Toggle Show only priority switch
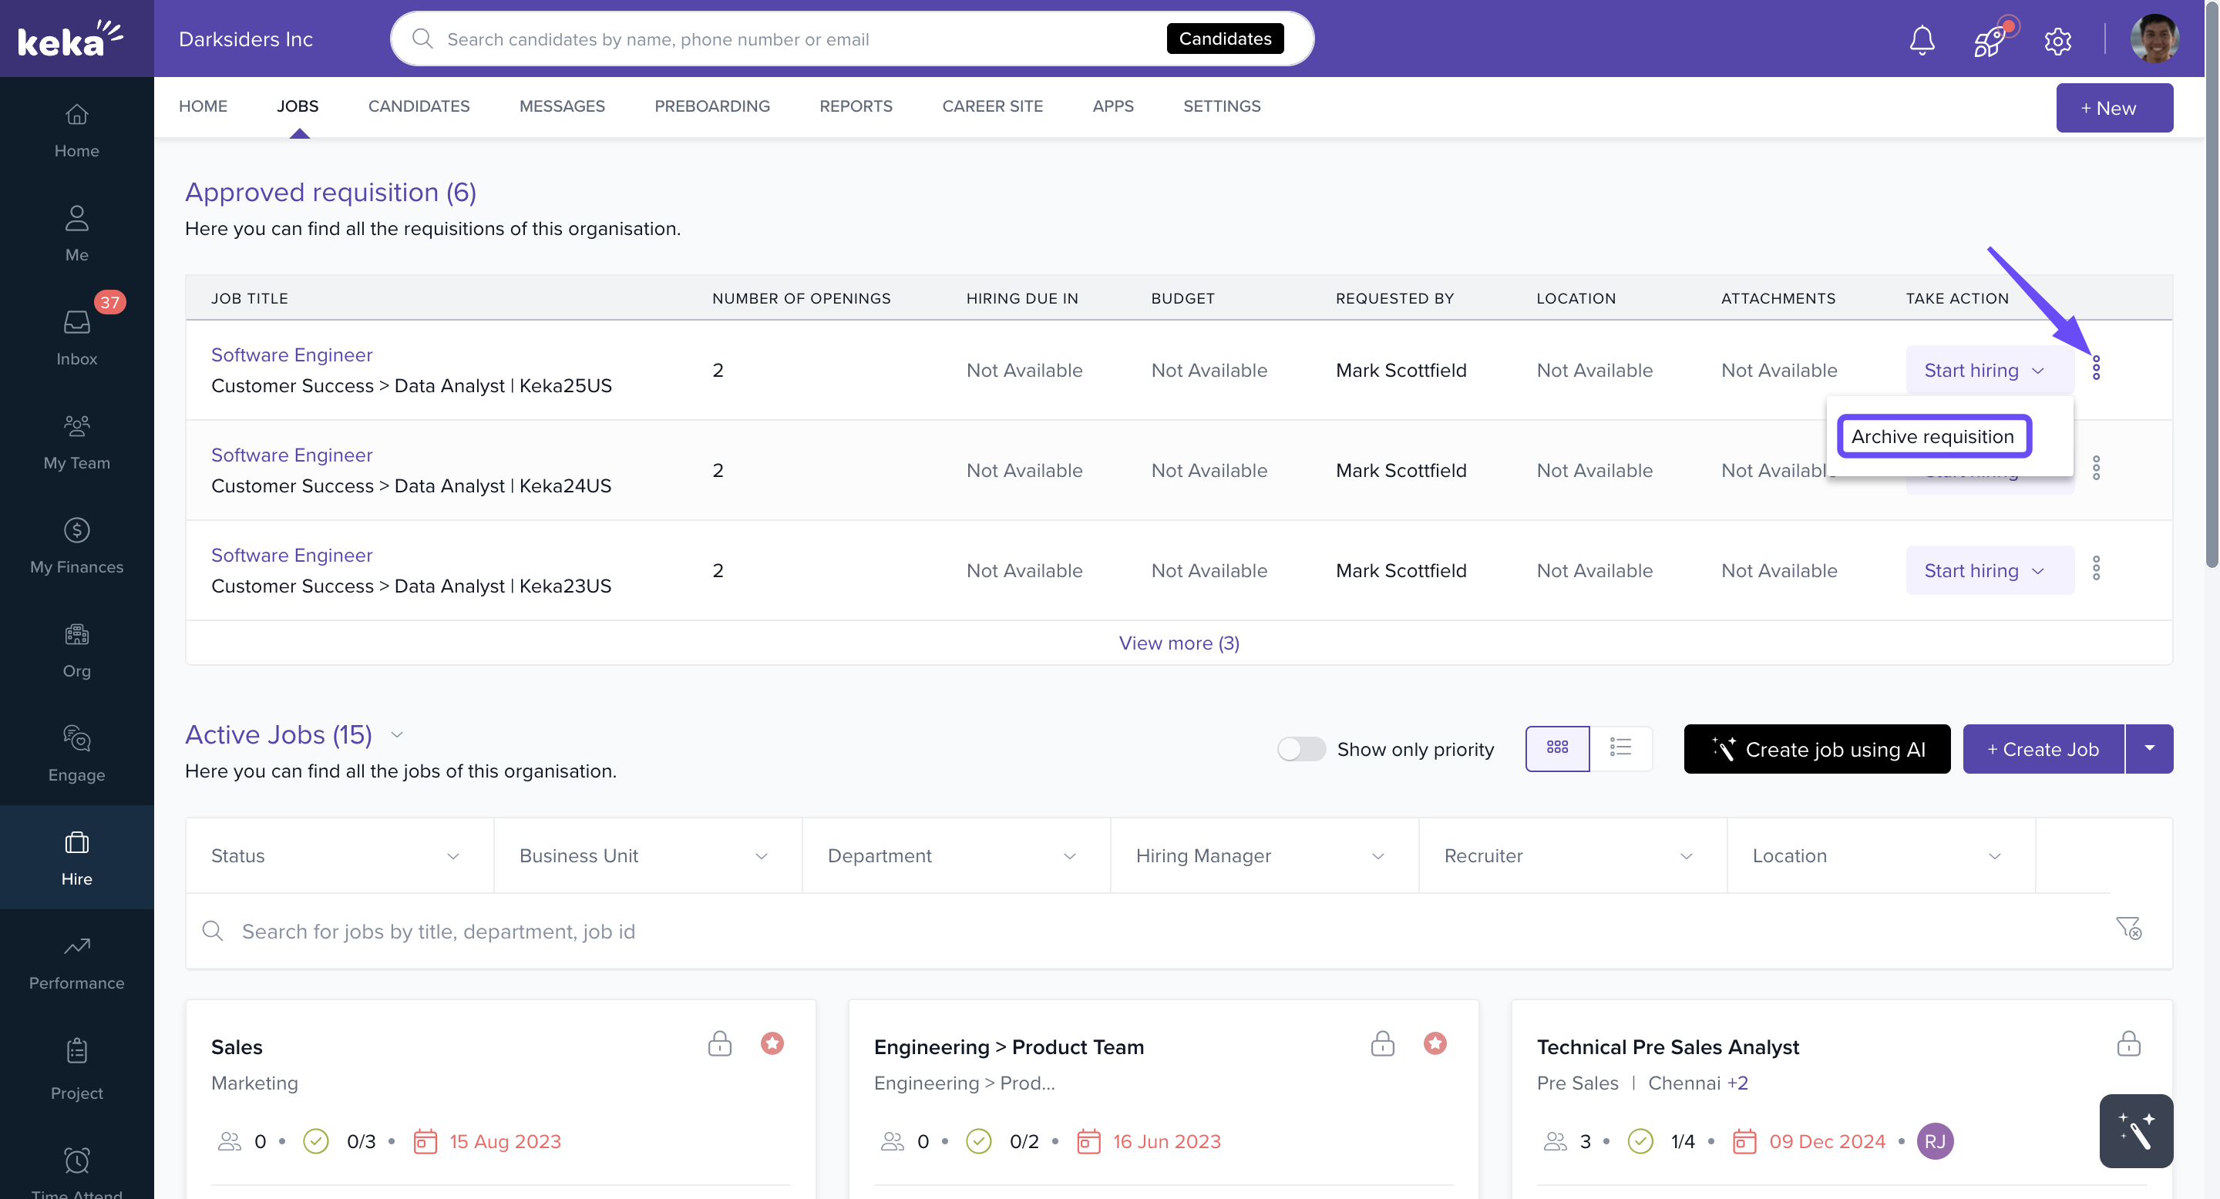This screenshot has width=2220, height=1199. point(1300,748)
